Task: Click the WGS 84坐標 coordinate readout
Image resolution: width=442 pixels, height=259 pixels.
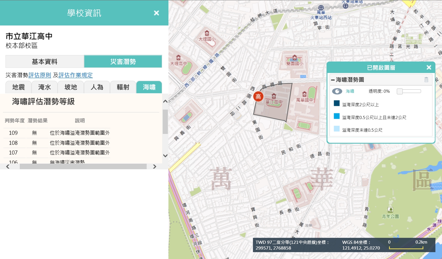Action: 361,245
